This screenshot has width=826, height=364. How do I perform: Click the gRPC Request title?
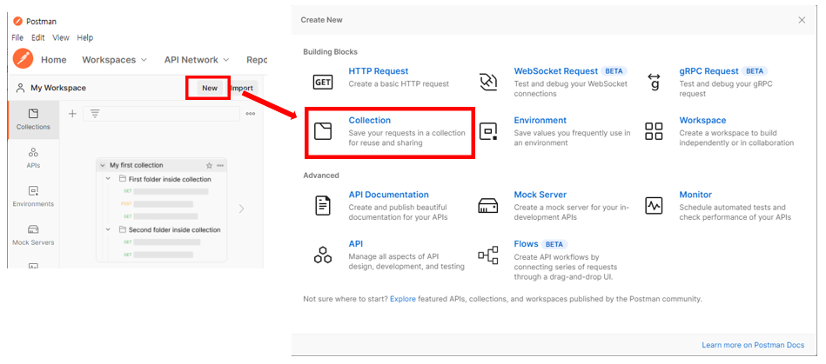pyautogui.click(x=708, y=71)
